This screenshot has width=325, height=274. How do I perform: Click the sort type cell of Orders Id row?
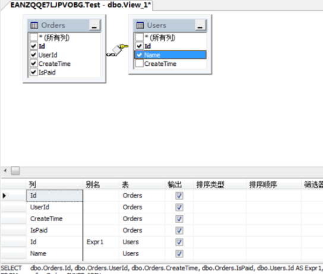click(x=220, y=196)
